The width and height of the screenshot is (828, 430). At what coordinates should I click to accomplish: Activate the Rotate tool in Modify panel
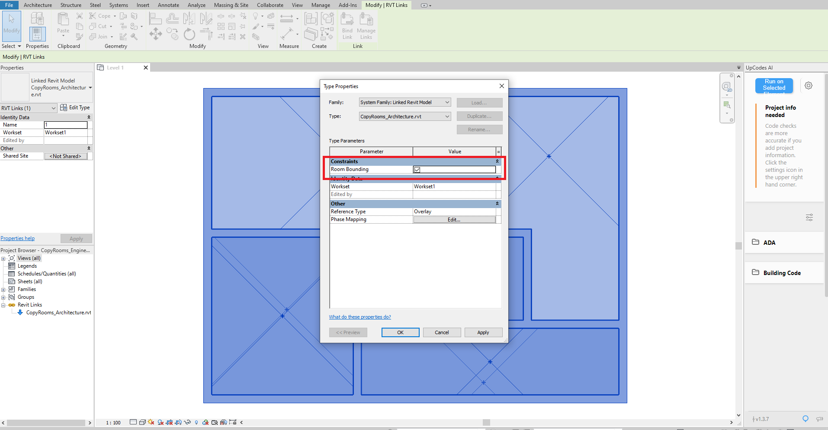[x=189, y=34]
